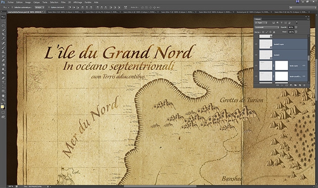Screen dimensions: 318x188
Task: Click the foreground color swatch
Action: coord(2,107)
